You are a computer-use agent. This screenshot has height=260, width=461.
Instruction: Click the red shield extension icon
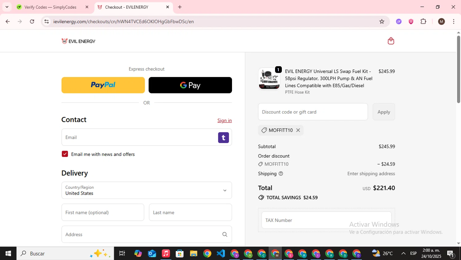(x=411, y=21)
